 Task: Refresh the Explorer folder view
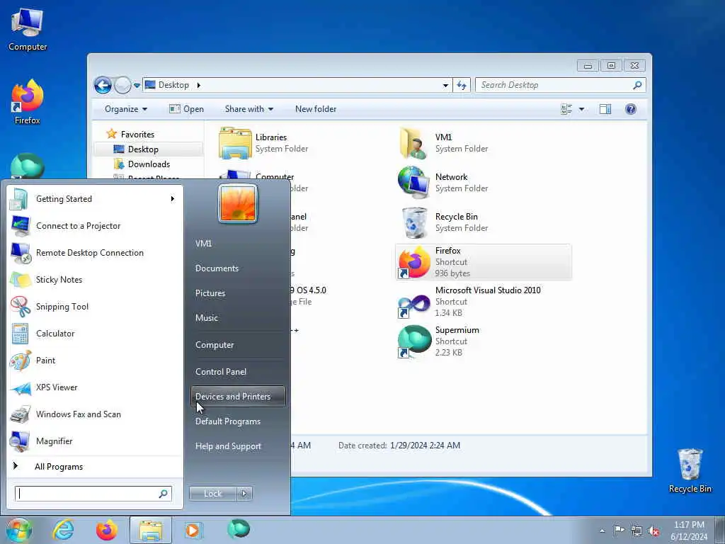[462, 85]
